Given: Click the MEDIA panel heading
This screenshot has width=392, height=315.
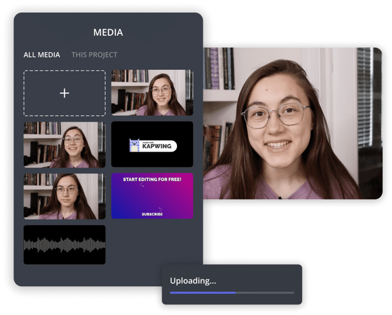Looking at the screenshot, I should [108, 33].
